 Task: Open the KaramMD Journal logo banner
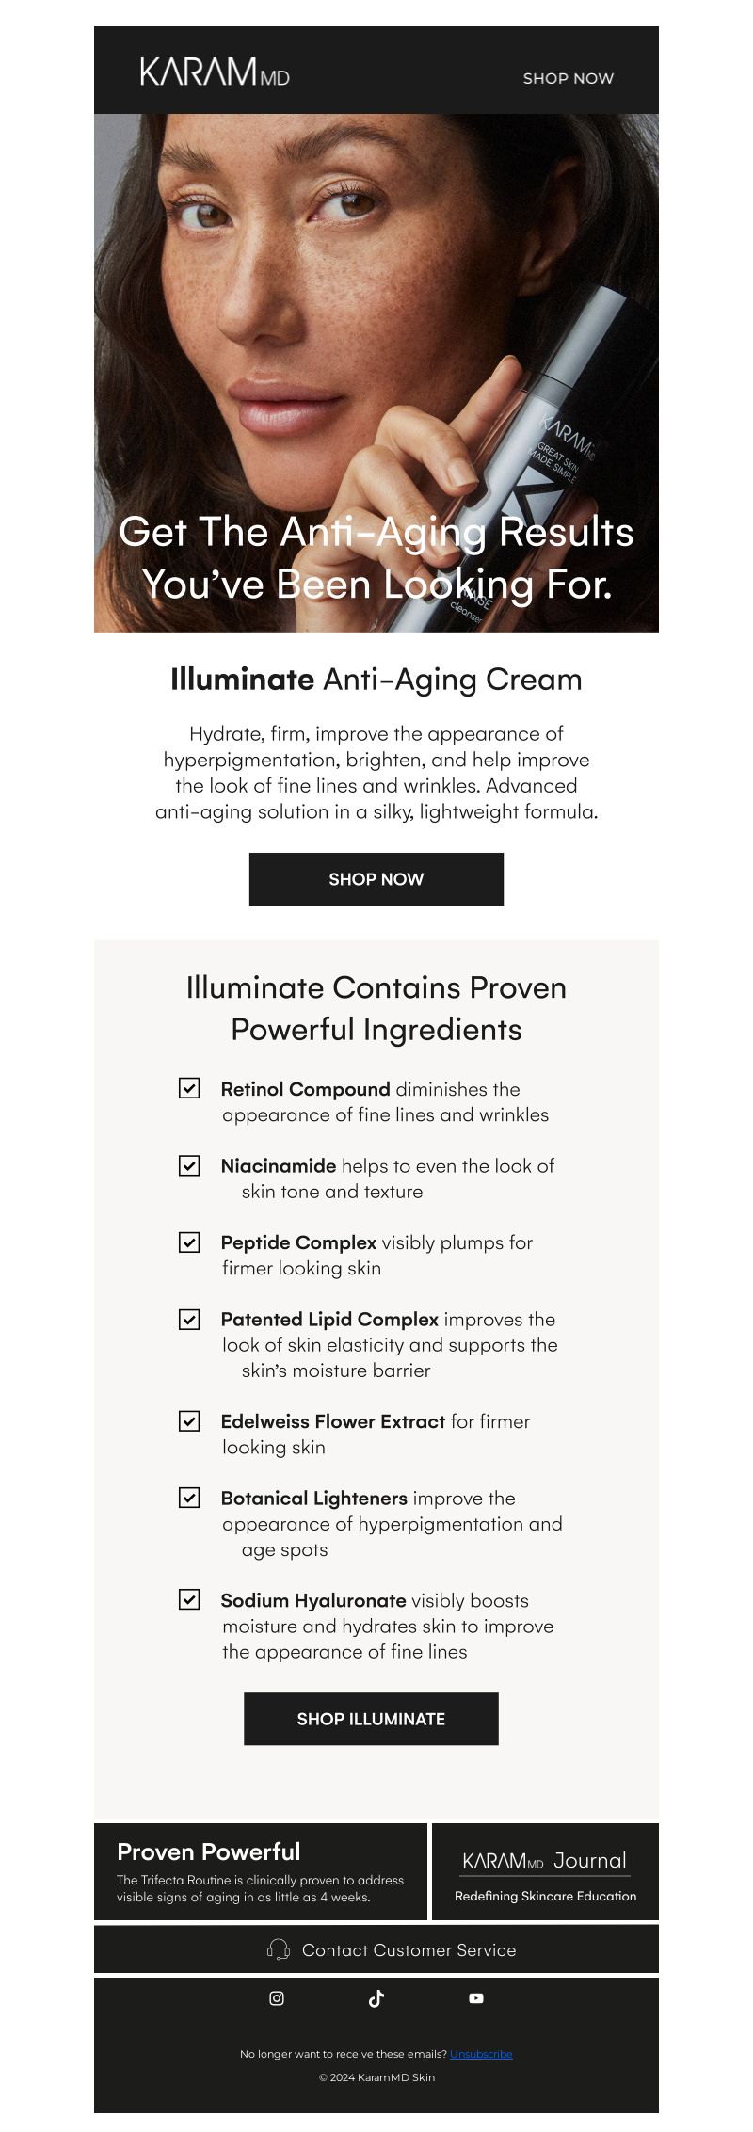(x=546, y=1872)
